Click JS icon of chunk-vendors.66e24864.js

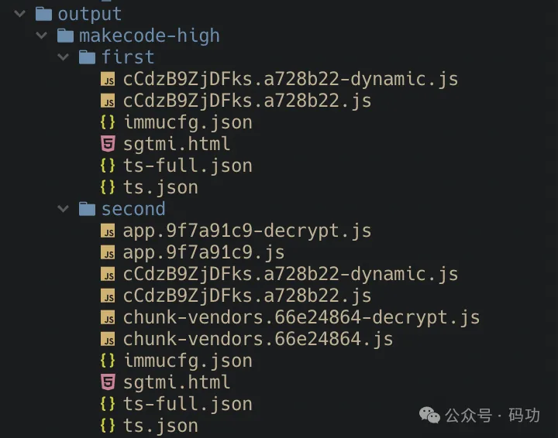[x=108, y=339]
